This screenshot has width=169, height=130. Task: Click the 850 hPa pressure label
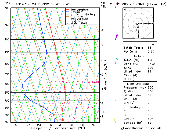tap(8, 122)
